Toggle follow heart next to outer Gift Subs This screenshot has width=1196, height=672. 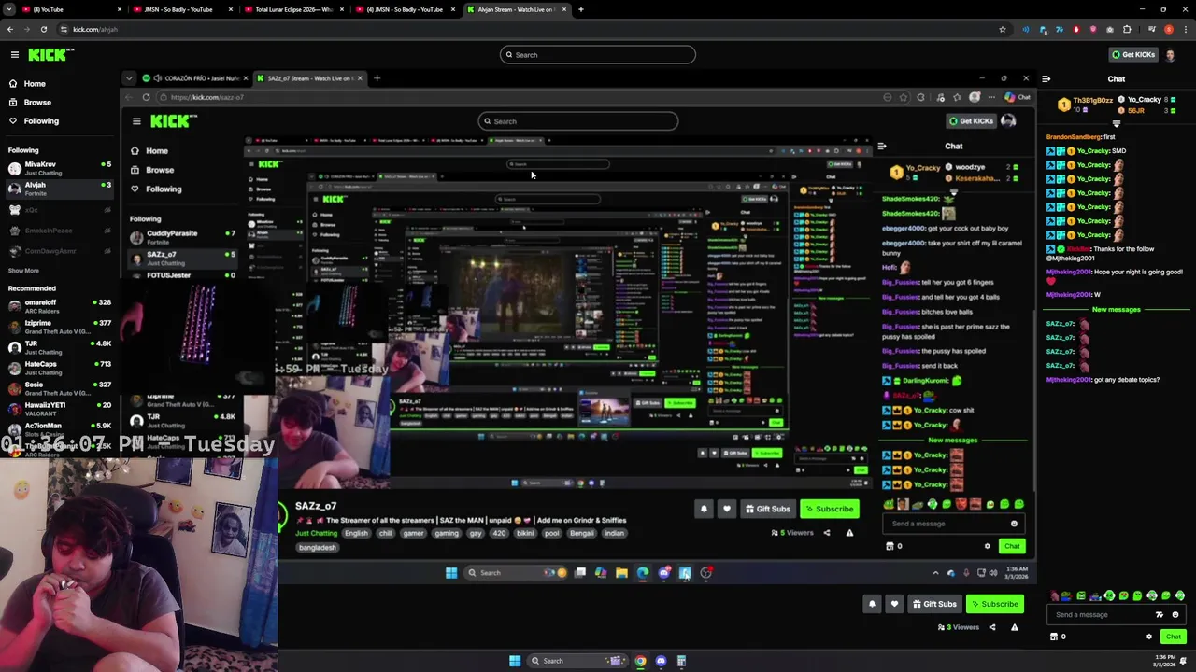(x=894, y=604)
